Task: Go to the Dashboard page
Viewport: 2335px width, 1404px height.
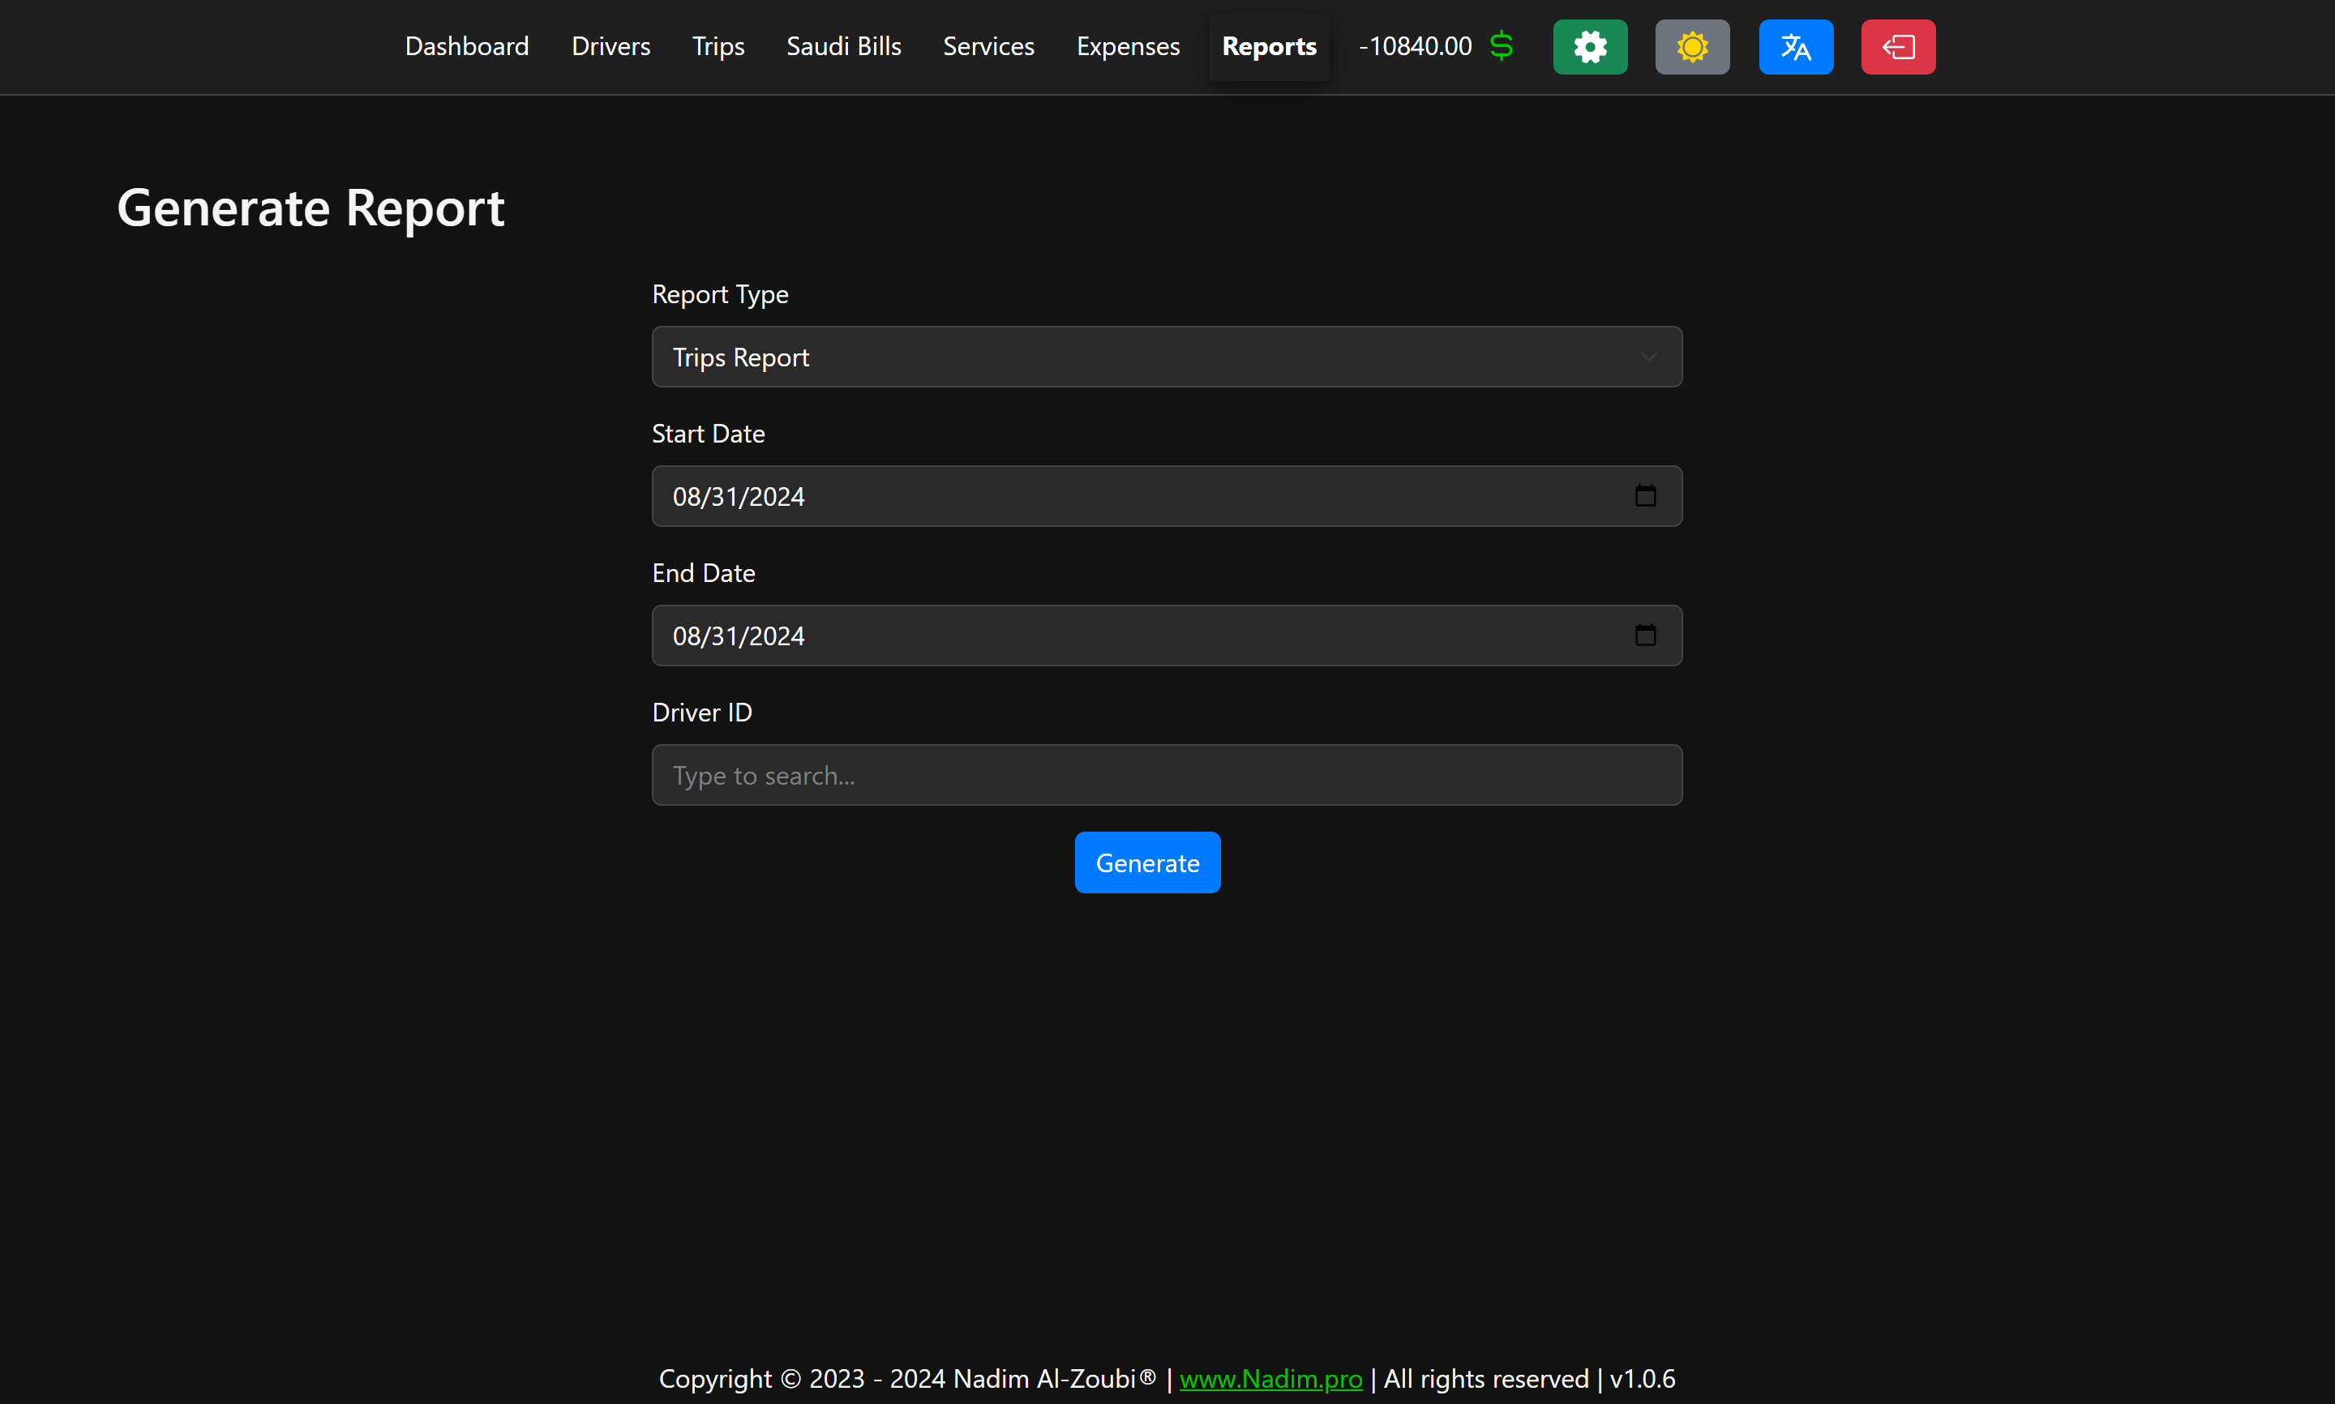Action: (466, 46)
